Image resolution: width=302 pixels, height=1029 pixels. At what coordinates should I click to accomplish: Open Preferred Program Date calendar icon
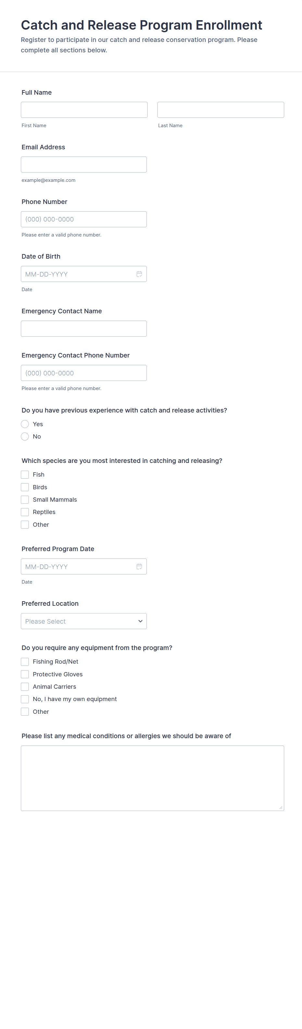point(139,566)
